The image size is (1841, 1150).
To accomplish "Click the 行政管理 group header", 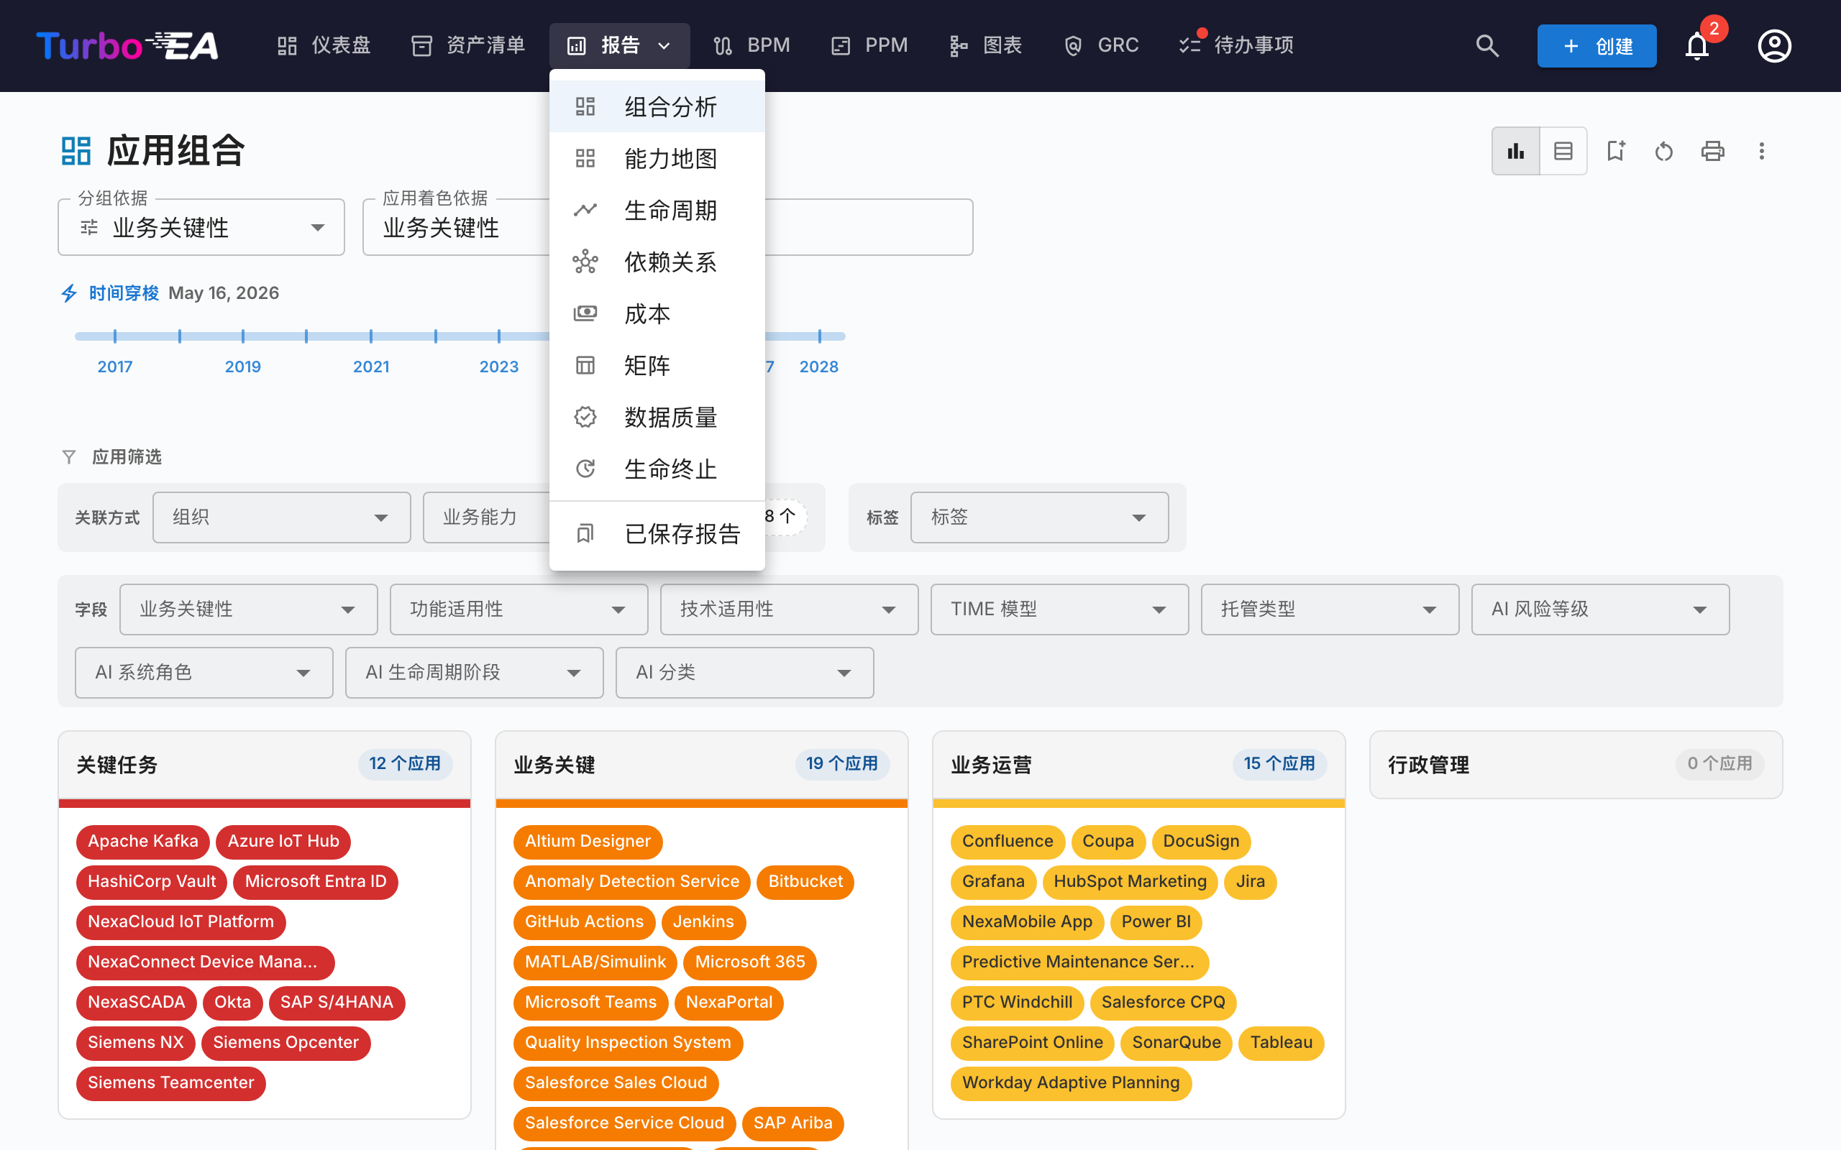I will [1576, 764].
